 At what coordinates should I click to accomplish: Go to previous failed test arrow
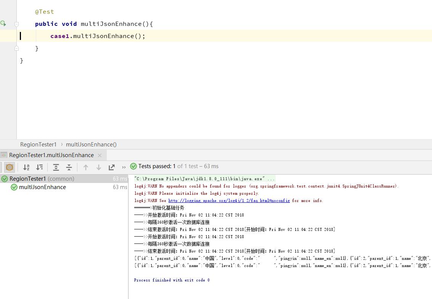pos(86,167)
